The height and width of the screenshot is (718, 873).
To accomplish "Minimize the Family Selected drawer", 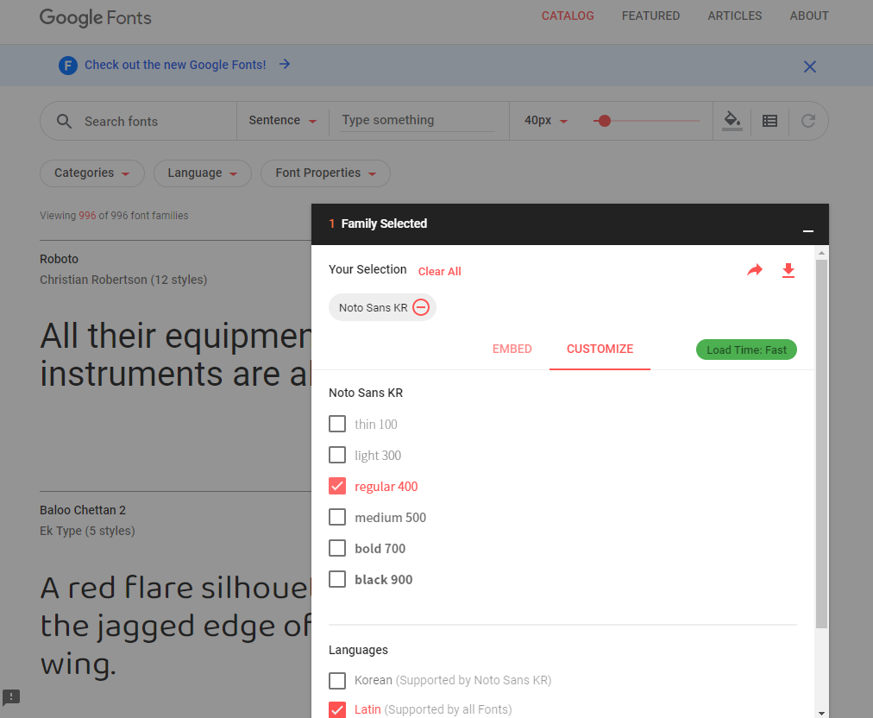I will click(x=807, y=230).
